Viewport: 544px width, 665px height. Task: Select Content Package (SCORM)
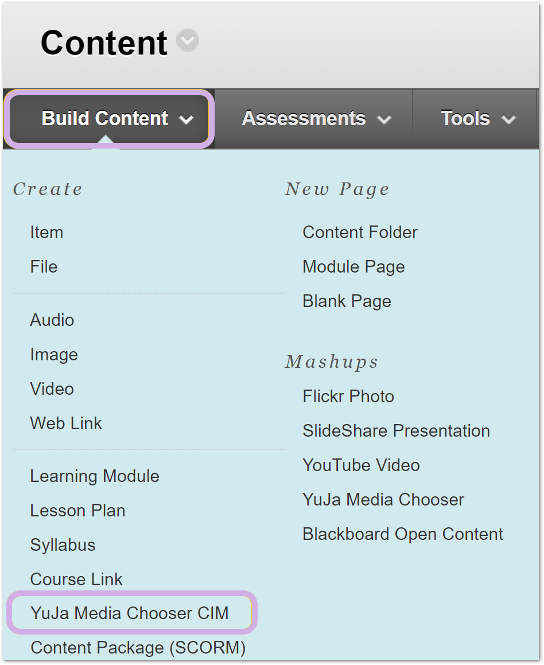click(138, 648)
